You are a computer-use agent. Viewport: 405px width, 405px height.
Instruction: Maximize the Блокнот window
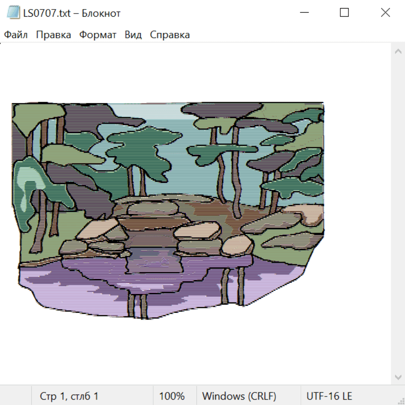[x=344, y=13]
